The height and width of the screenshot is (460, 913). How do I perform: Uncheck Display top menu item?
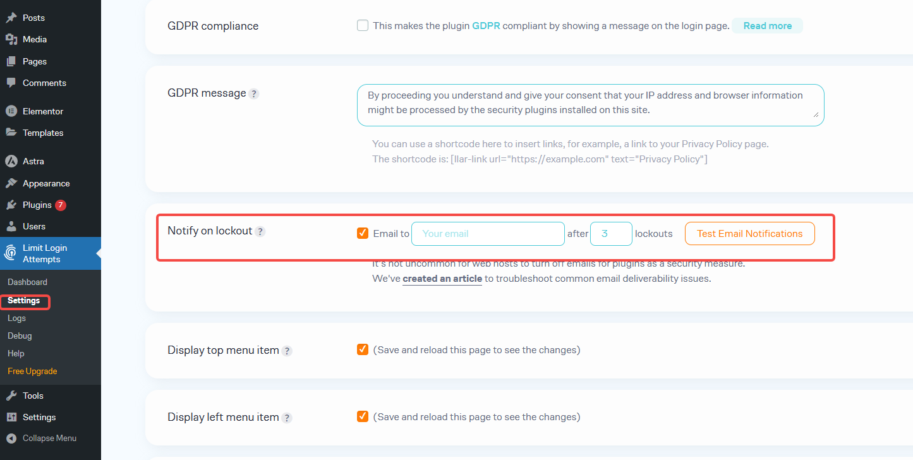362,349
